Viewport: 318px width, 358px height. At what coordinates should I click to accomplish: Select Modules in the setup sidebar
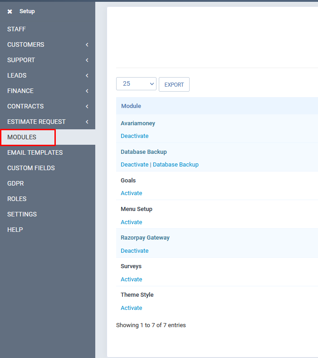[22, 137]
